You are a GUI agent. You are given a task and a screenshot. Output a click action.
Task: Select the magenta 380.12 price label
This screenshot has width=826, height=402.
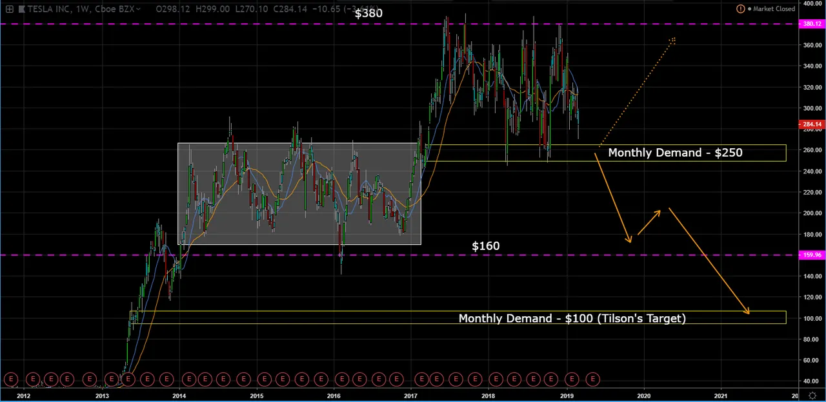[812, 24]
